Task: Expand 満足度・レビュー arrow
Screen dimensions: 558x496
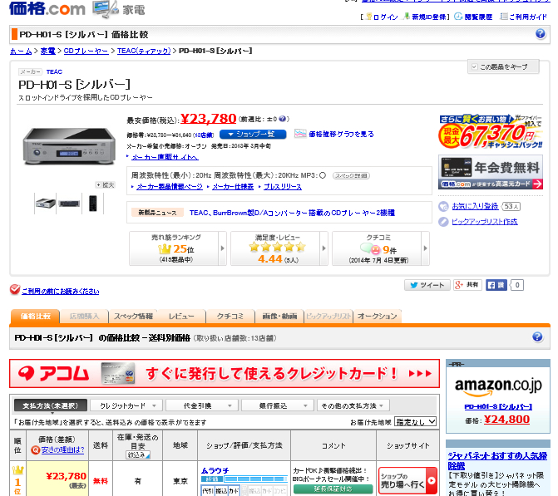Action: (323, 248)
